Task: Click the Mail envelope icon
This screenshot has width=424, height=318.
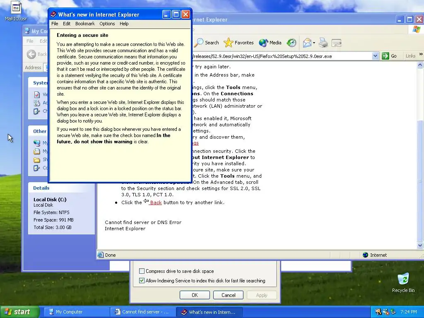Action: pos(307,43)
